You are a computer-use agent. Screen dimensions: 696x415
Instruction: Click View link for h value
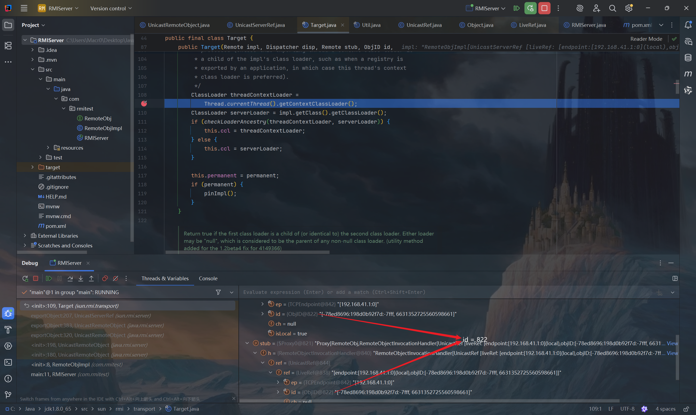pos(672,353)
